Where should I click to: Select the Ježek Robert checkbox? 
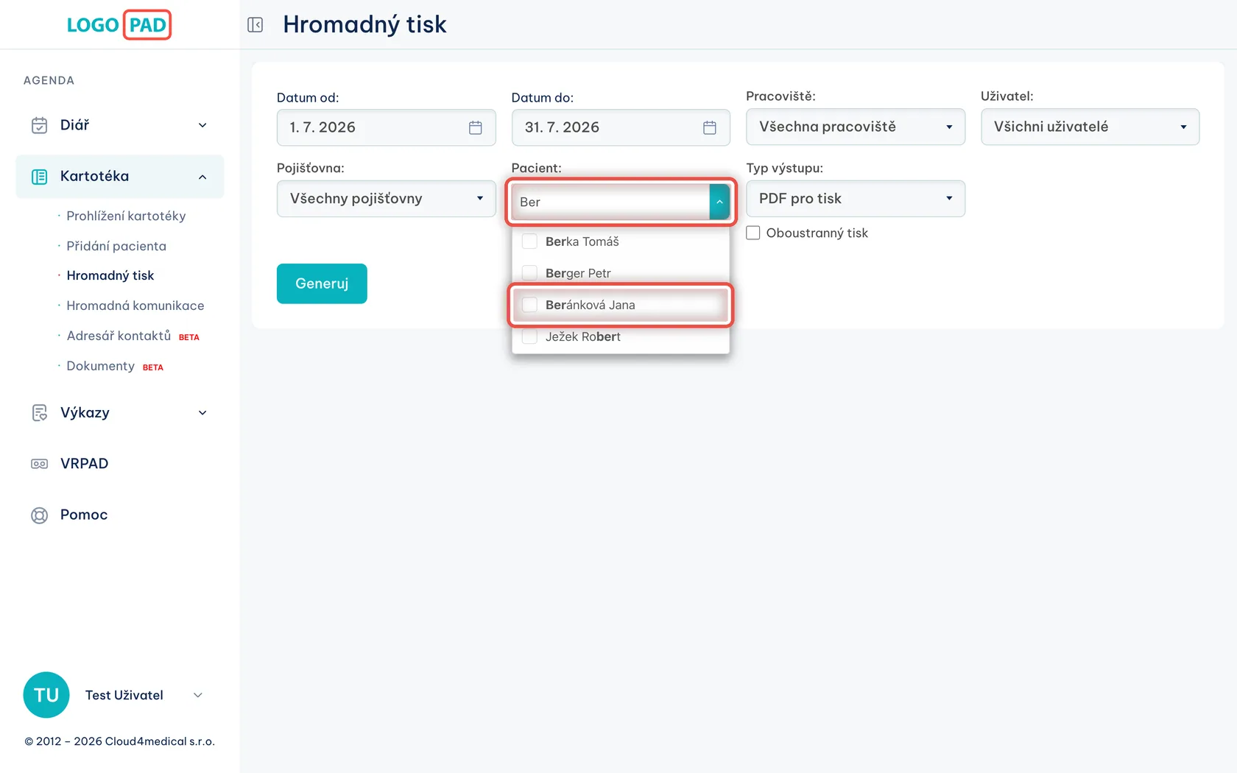529,336
